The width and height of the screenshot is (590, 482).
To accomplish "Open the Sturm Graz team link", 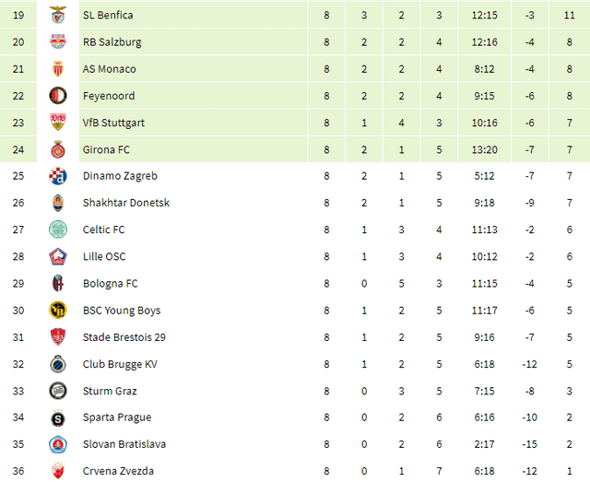I will point(109,391).
